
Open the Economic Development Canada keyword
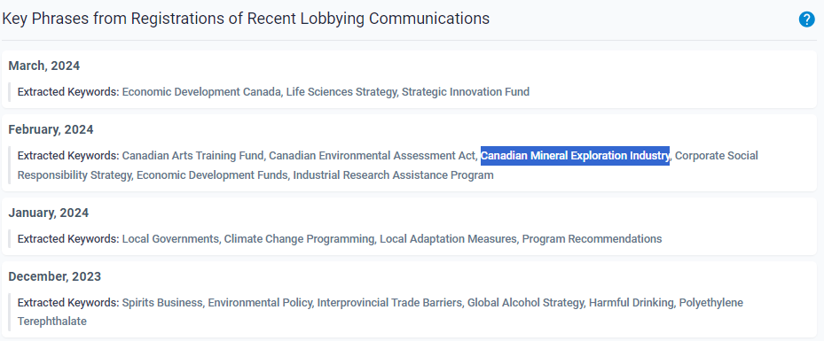[201, 92]
